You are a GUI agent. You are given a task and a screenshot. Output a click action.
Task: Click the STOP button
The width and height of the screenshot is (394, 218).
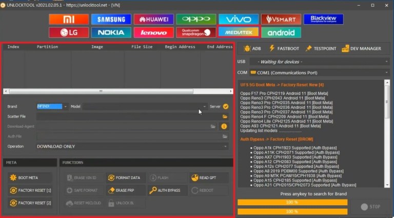click(x=370, y=207)
